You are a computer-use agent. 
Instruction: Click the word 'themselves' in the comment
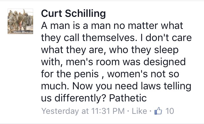tap(110, 38)
